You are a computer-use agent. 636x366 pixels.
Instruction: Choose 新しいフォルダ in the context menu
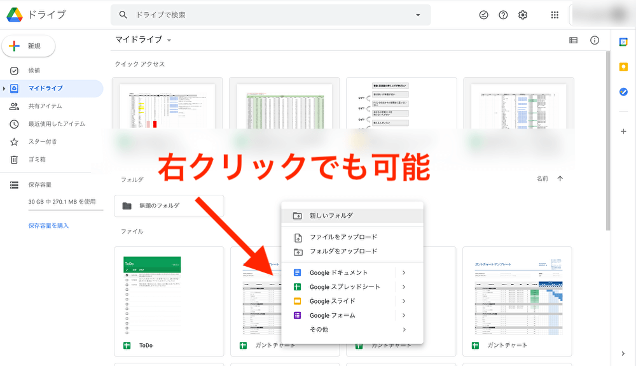point(352,216)
